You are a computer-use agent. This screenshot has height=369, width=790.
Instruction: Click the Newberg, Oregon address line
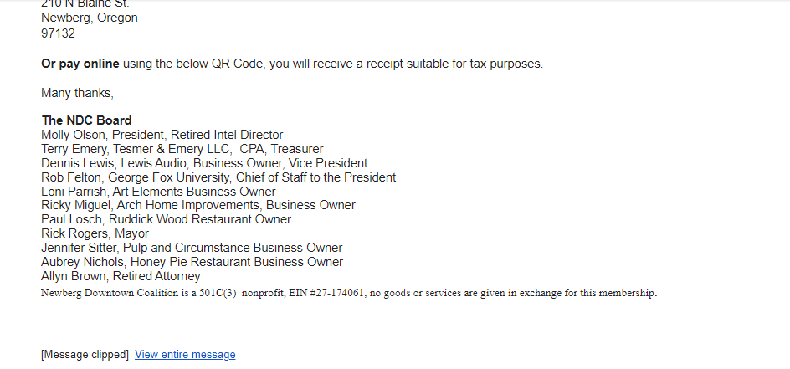tap(90, 18)
